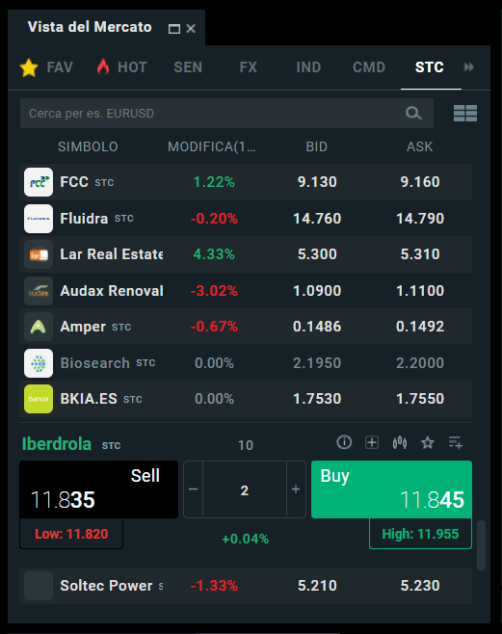Open the FX tab
This screenshot has height=634, width=502.
point(249,67)
